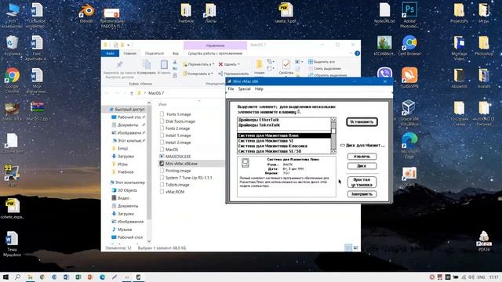
Task: Click the scroll up arrow of the installer list
Action: tap(333, 120)
